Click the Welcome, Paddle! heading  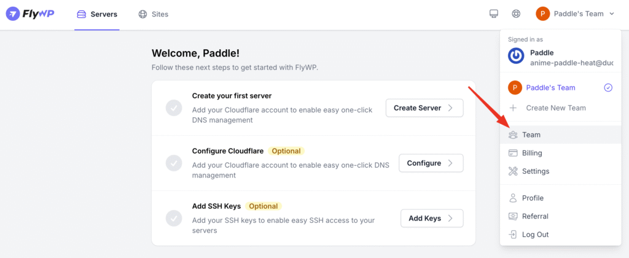click(x=195, y=53)
